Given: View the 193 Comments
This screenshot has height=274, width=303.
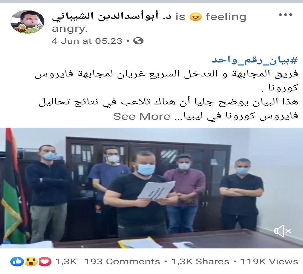Looking at the screenshot, I should coord(122,262).
